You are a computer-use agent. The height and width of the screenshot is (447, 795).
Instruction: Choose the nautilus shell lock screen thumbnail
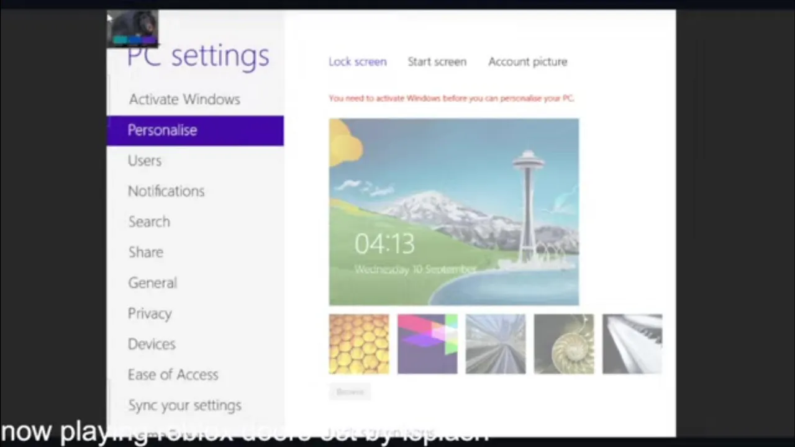click(x=564, y=344)
